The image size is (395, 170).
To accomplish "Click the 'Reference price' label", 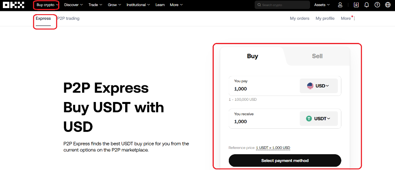I will click(x=241, y=148).
